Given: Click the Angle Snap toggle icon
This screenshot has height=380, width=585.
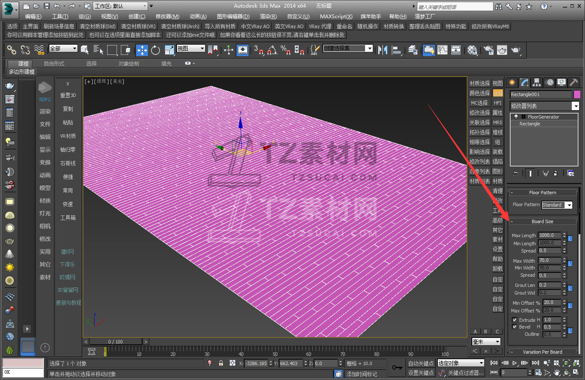Looking at the screenshot, I should coord(272,50).
